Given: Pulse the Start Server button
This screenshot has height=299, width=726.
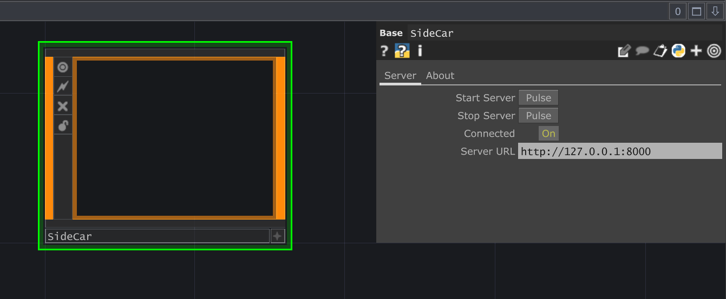Looking at the screenshot, I should (538, 98).
